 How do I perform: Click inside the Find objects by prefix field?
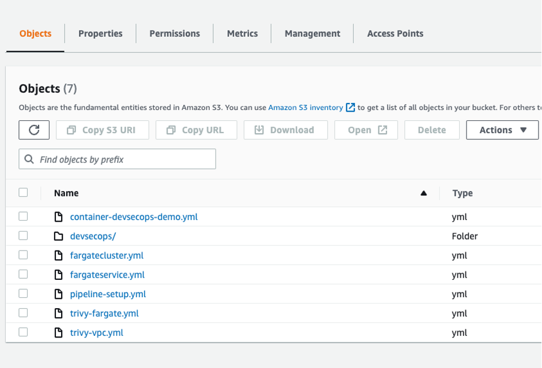[x=115, y=158]
